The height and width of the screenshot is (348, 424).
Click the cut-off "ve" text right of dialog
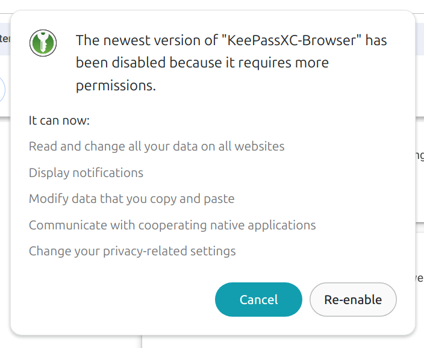(x=420, y=278)
